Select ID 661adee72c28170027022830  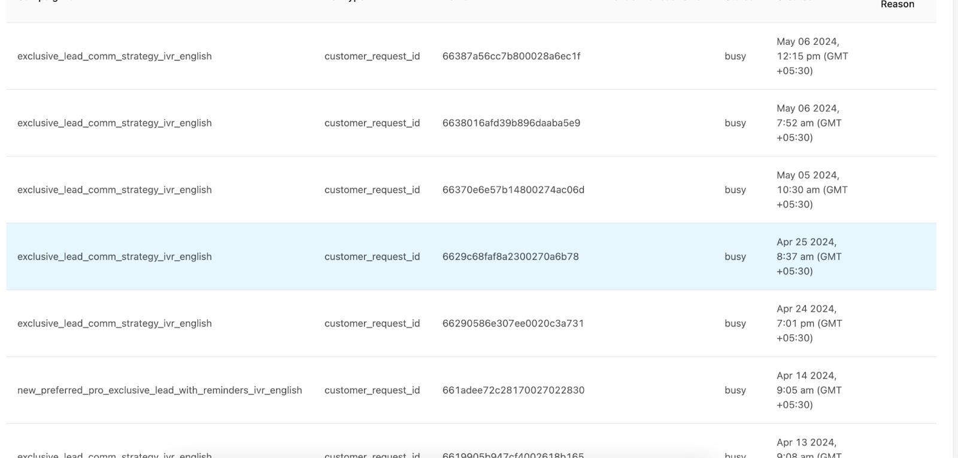513,390
